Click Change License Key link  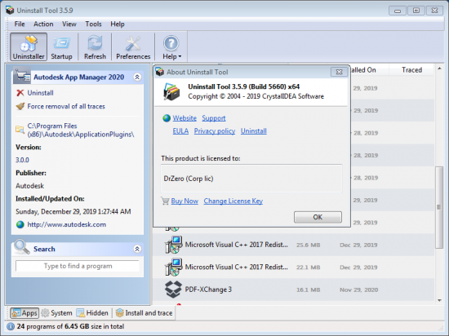(x=233, y=201)
